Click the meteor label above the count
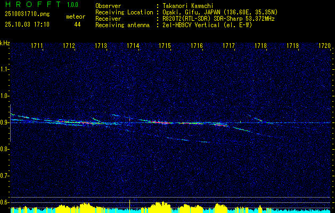Image resolution: width=335 pixels, height=213 pixels. point(76,17)
